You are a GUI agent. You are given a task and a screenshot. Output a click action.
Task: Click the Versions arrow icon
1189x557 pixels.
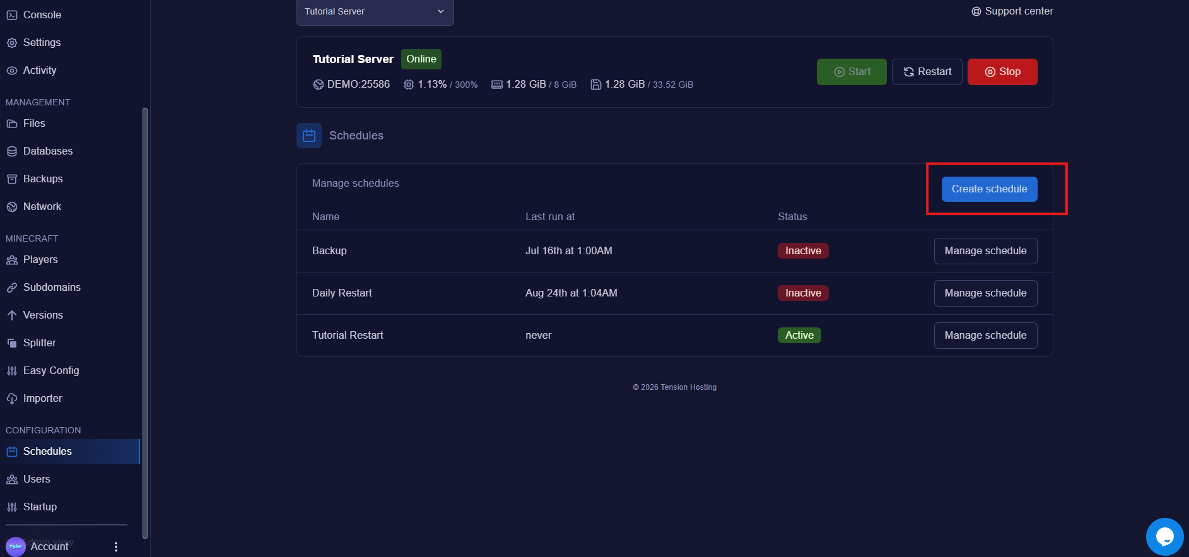tap(12, 315)
